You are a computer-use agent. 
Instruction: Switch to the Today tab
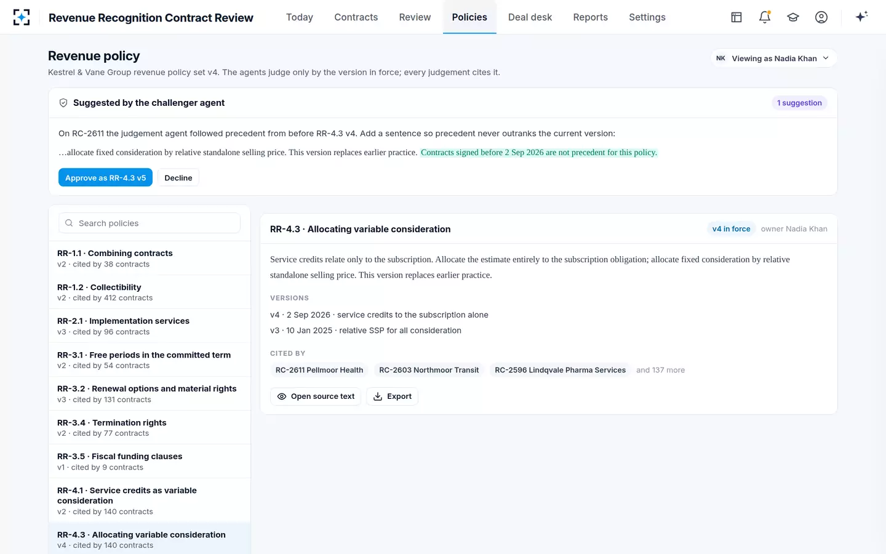(x=300, y=17)
